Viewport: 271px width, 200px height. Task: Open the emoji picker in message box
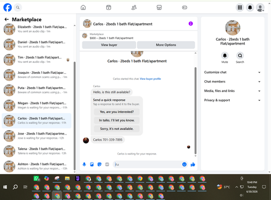tap(184, 164)
